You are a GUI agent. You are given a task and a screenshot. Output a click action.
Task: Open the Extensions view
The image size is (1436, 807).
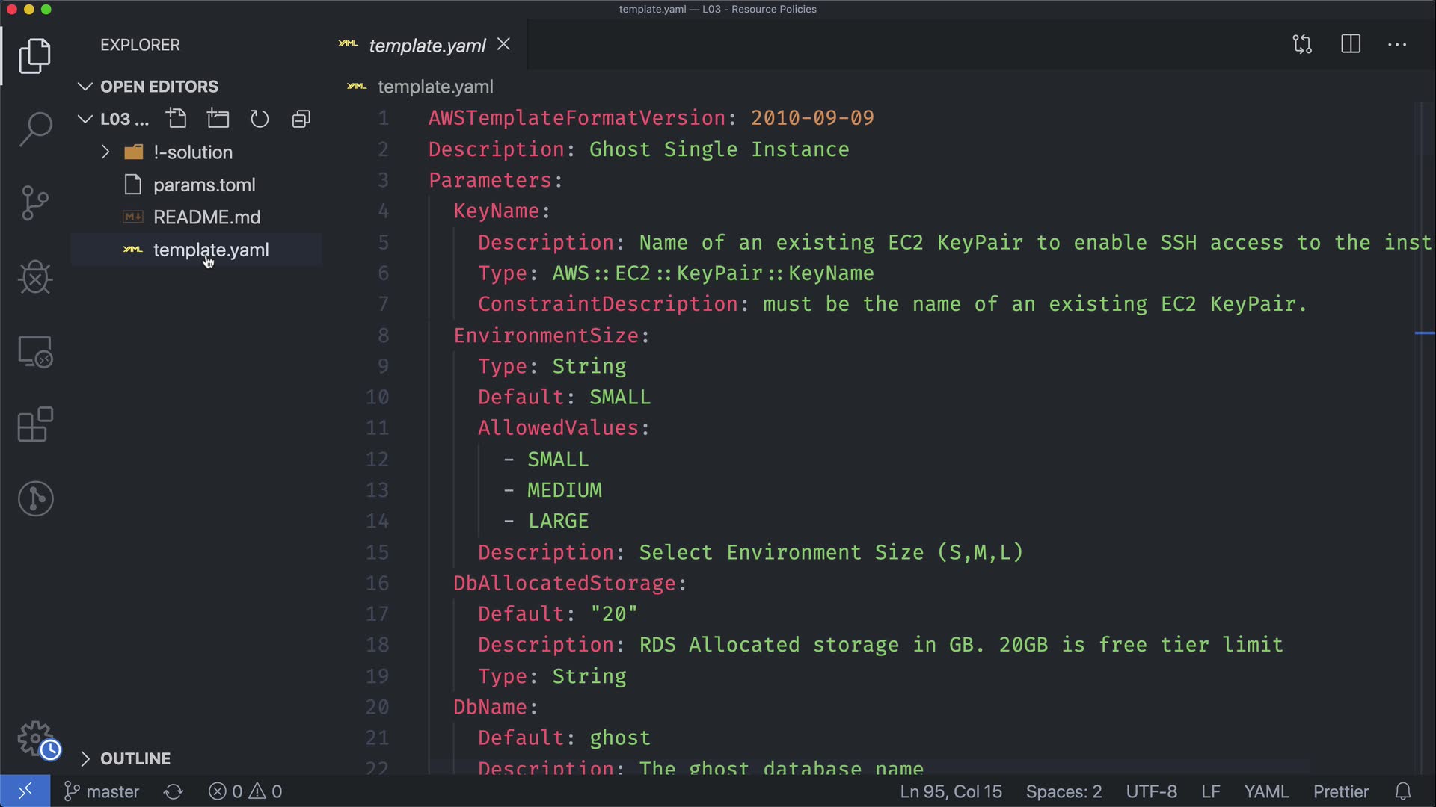coord(35,424)
